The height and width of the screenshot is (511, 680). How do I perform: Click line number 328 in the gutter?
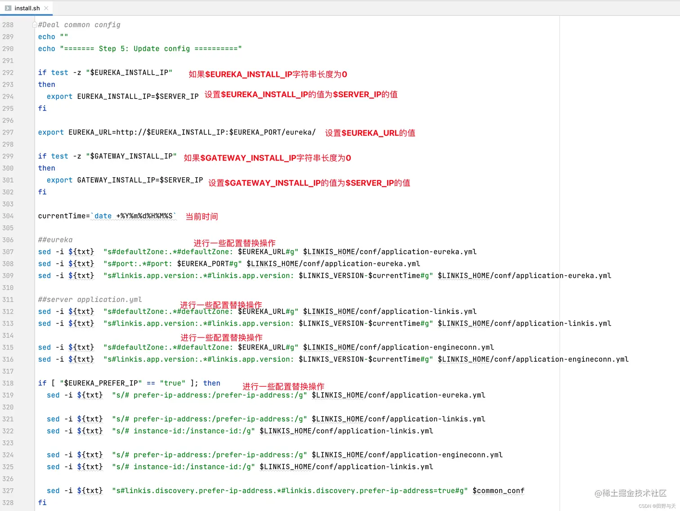(x=8, y=503)
